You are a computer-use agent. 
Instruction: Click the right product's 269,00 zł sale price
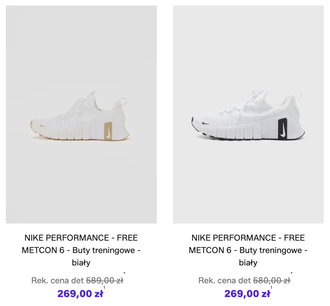click(247, 294)
